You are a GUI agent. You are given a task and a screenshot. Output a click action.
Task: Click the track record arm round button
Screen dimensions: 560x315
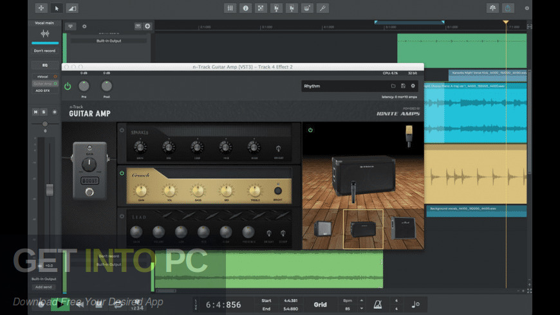click(55, 112)
